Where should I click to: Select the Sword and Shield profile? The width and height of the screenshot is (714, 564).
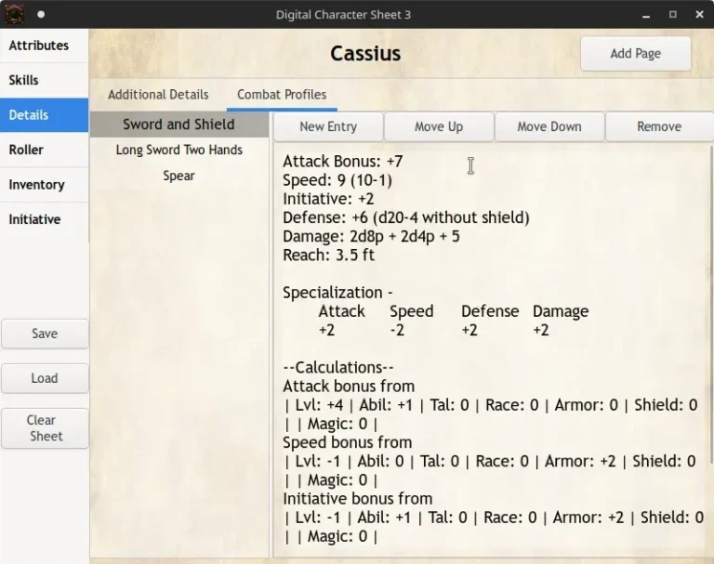[178, 125]
